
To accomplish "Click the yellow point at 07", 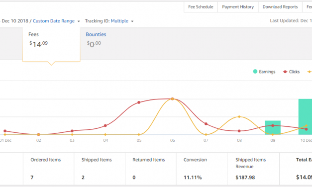I will click(206, 134).
